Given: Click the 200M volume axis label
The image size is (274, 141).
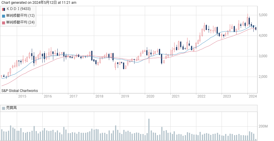Looking at the screenshot, I should tap(263, 126).
